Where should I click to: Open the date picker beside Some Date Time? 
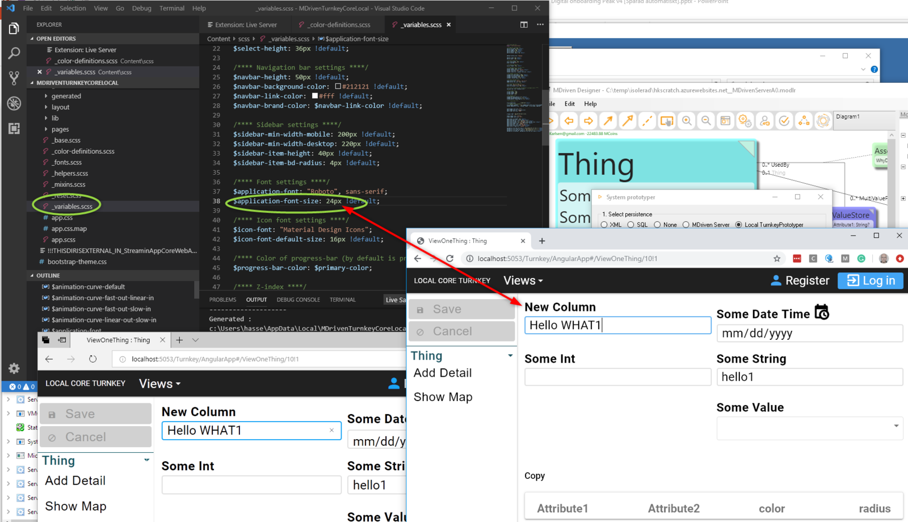[822, 312]
